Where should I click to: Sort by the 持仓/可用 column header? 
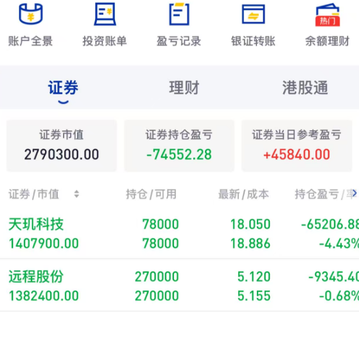[x=151, y=194]
